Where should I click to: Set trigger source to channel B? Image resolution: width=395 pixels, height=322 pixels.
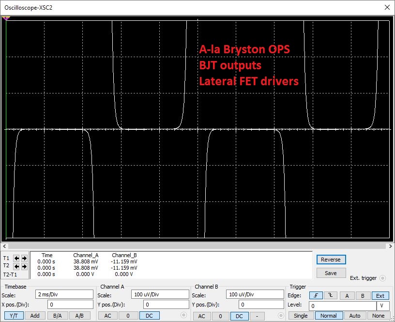pyautogui.click(x=363, y=295)
